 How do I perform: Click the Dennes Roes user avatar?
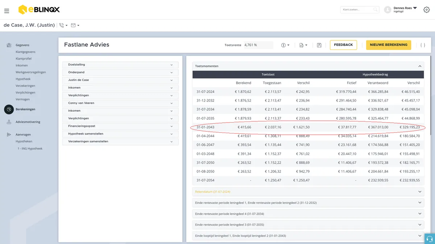(388, 10)
